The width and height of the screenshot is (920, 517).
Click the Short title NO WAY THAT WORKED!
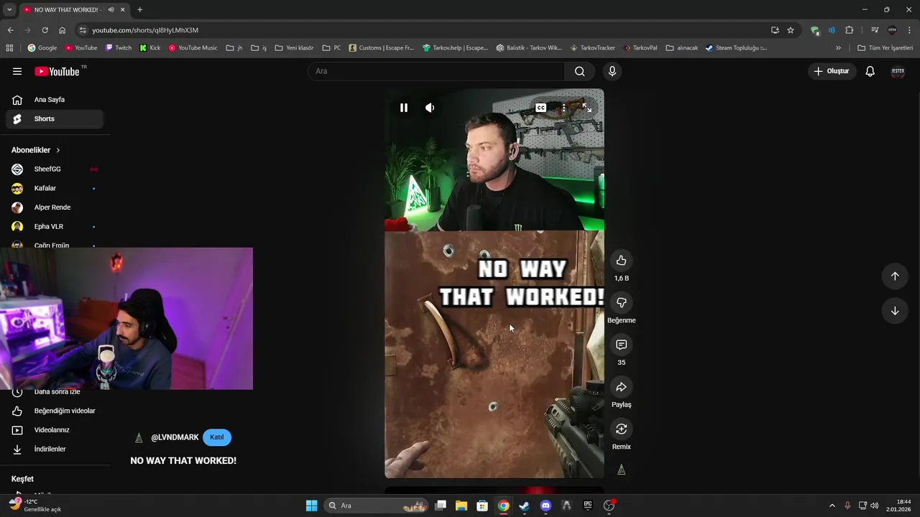click(x=183, y=461)
